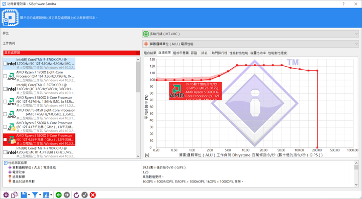This screenshot has width=362, height=199.
Task: Switch to the 詳細結果 tab
Action: pyautogui.click(x=164, y=53)
